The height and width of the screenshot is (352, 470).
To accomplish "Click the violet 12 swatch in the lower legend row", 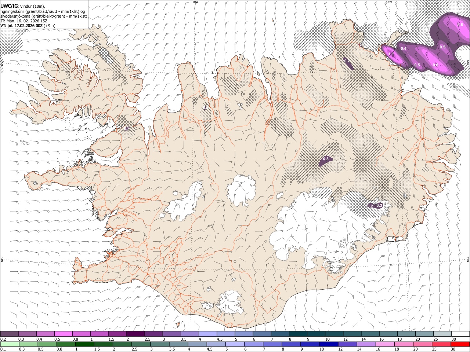I will click(347, 344).
